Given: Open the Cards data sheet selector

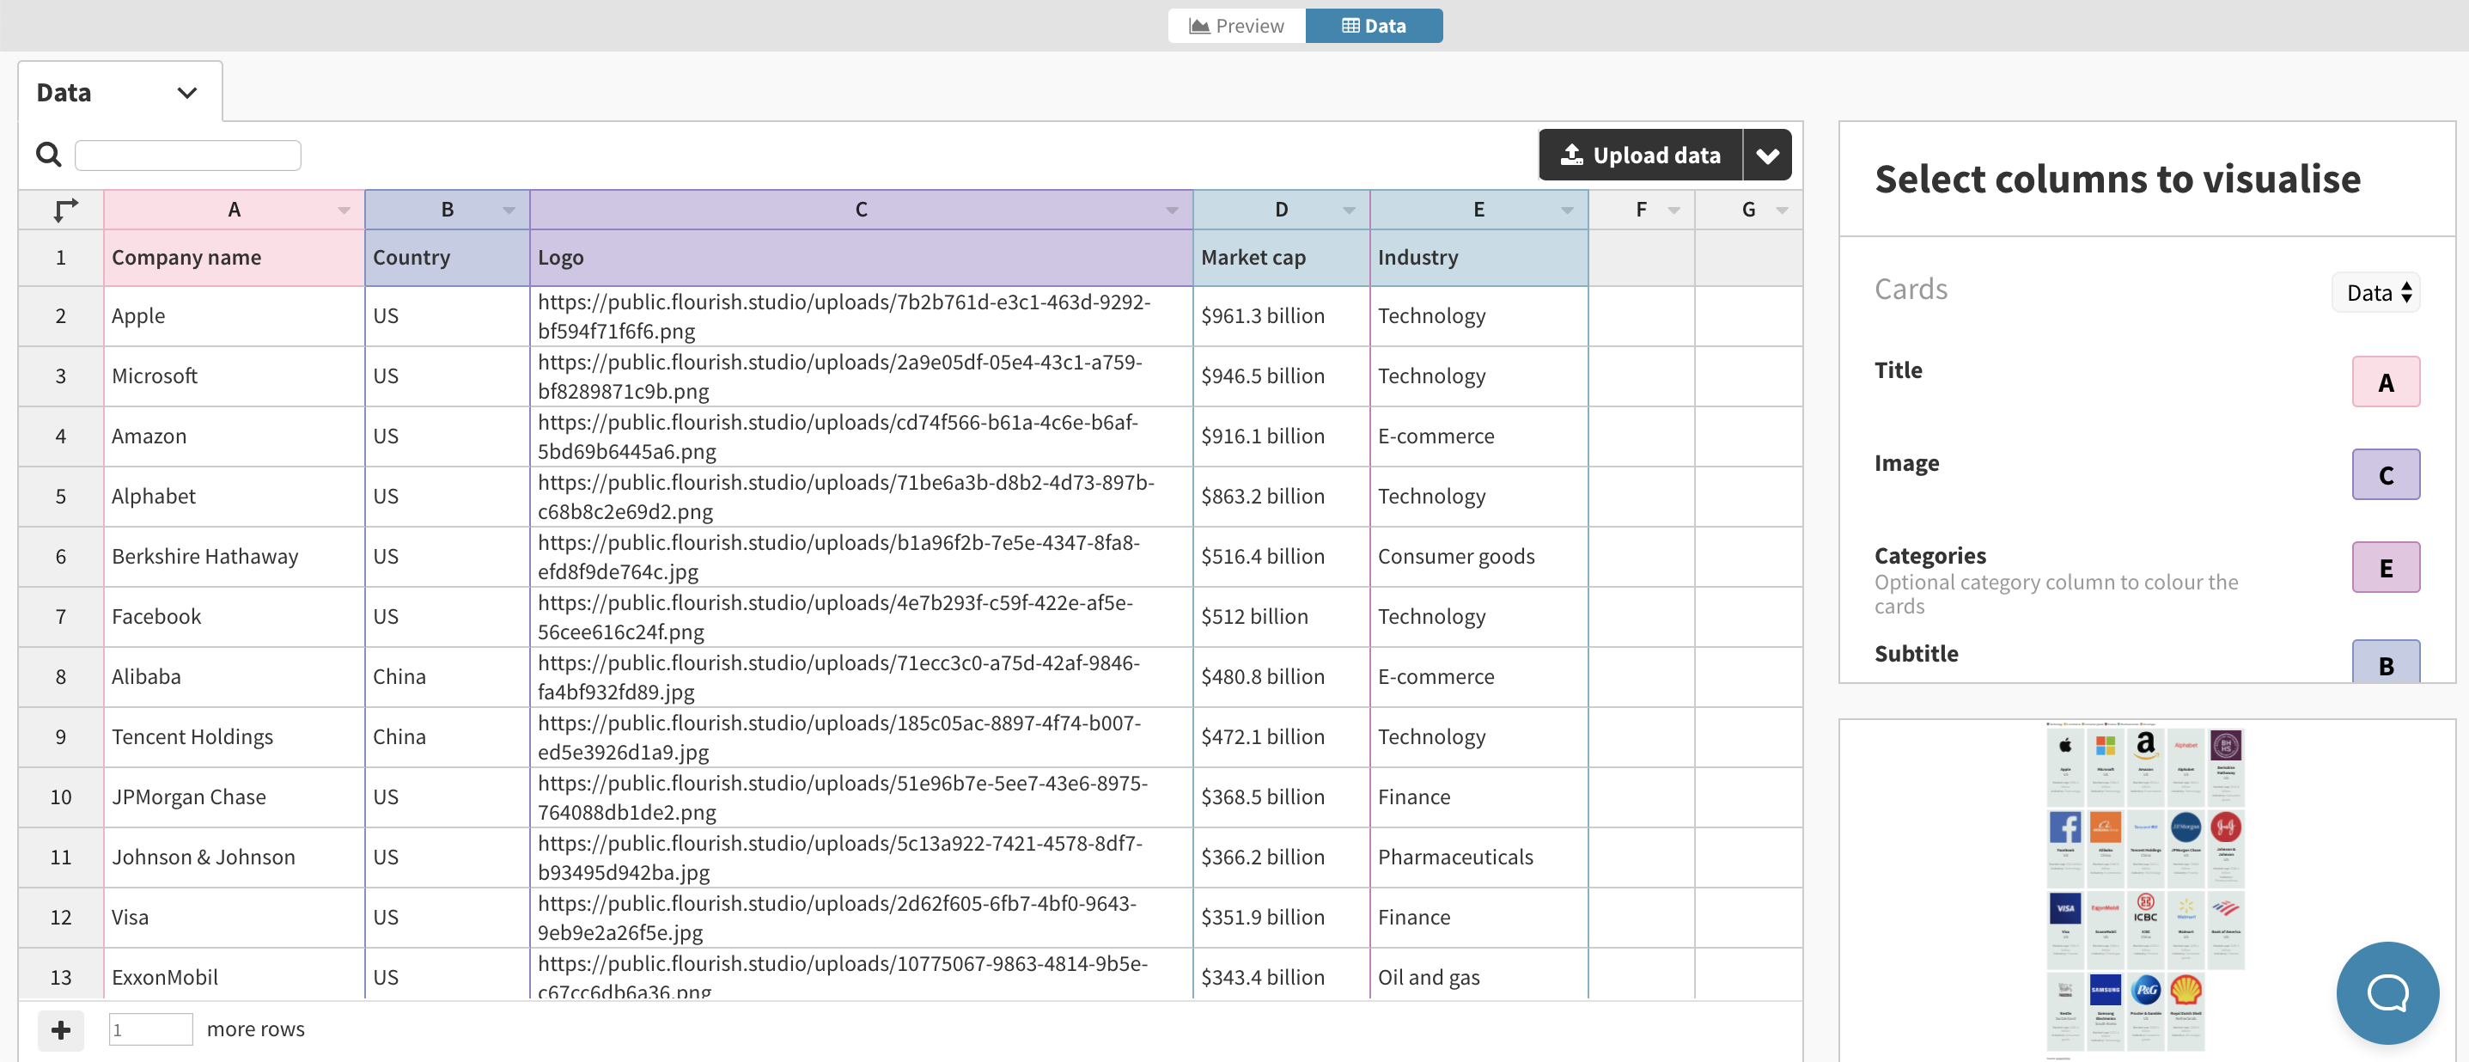Looking at the screenshot, I should click(x=2375, y=293).
